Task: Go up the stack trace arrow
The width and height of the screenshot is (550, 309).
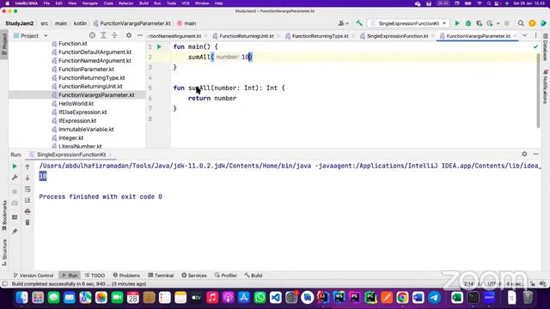Action: click(27, 167)
